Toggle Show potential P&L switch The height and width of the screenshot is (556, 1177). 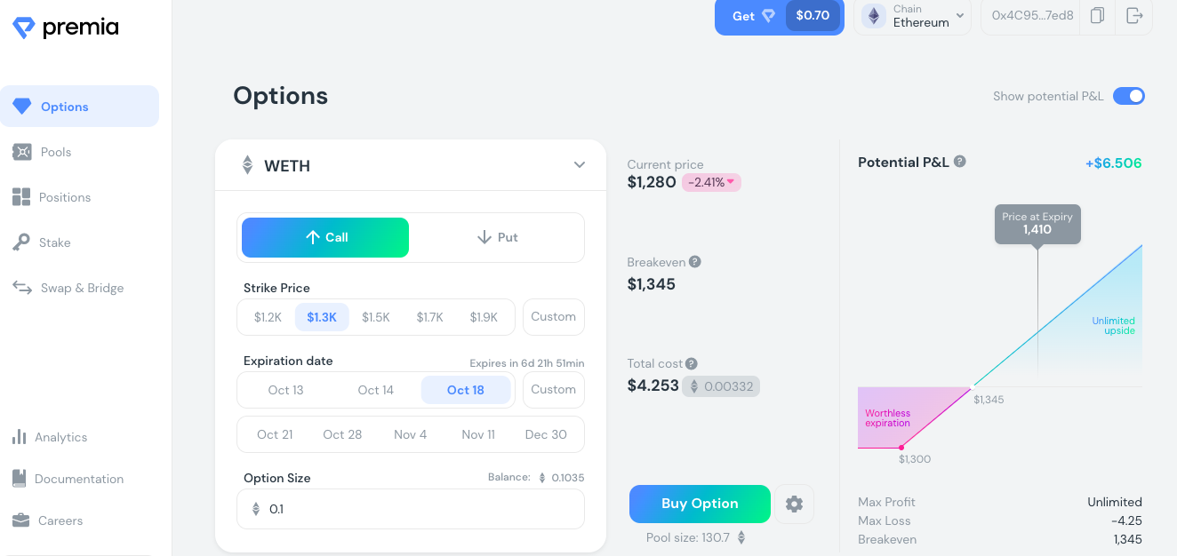pos(1129,96)
